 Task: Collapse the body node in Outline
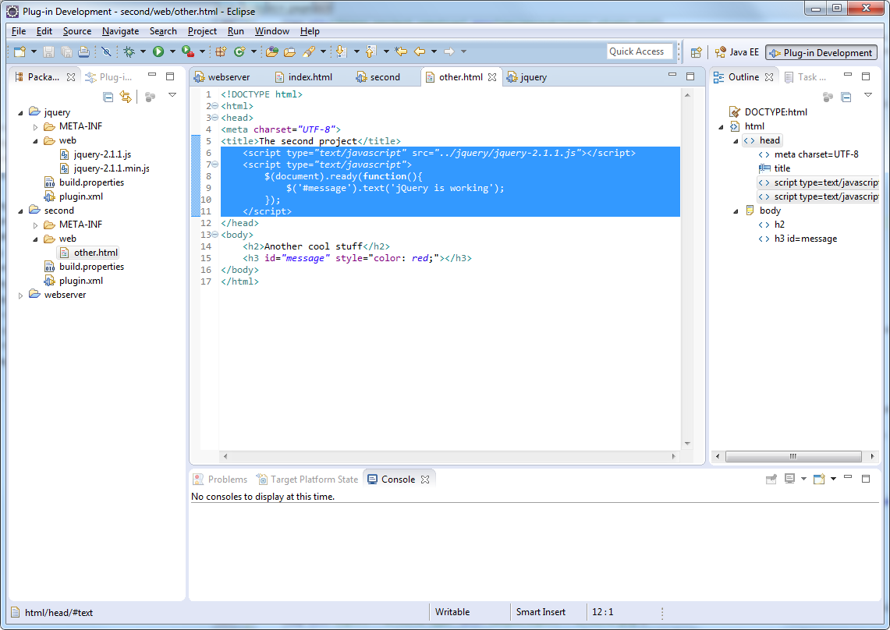click(736, 212)
